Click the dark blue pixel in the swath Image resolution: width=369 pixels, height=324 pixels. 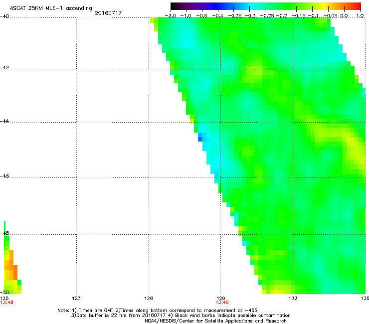[200, 139]
